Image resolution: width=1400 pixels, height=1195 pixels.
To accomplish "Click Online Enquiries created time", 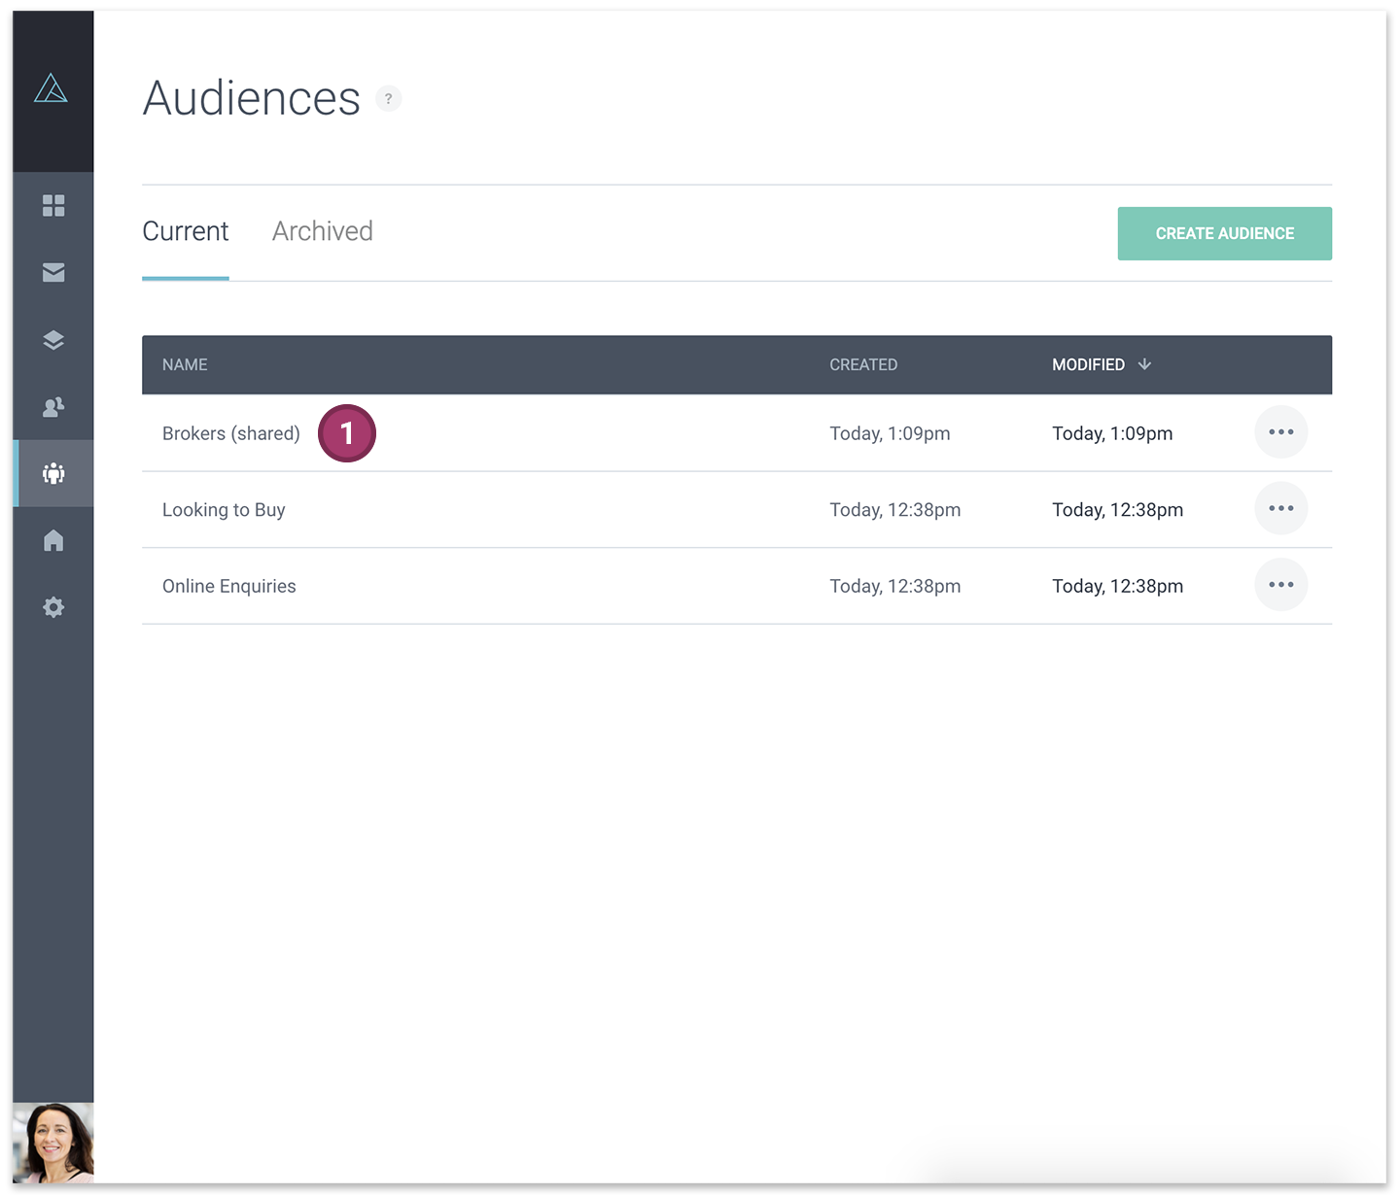I will pos(894,586).
